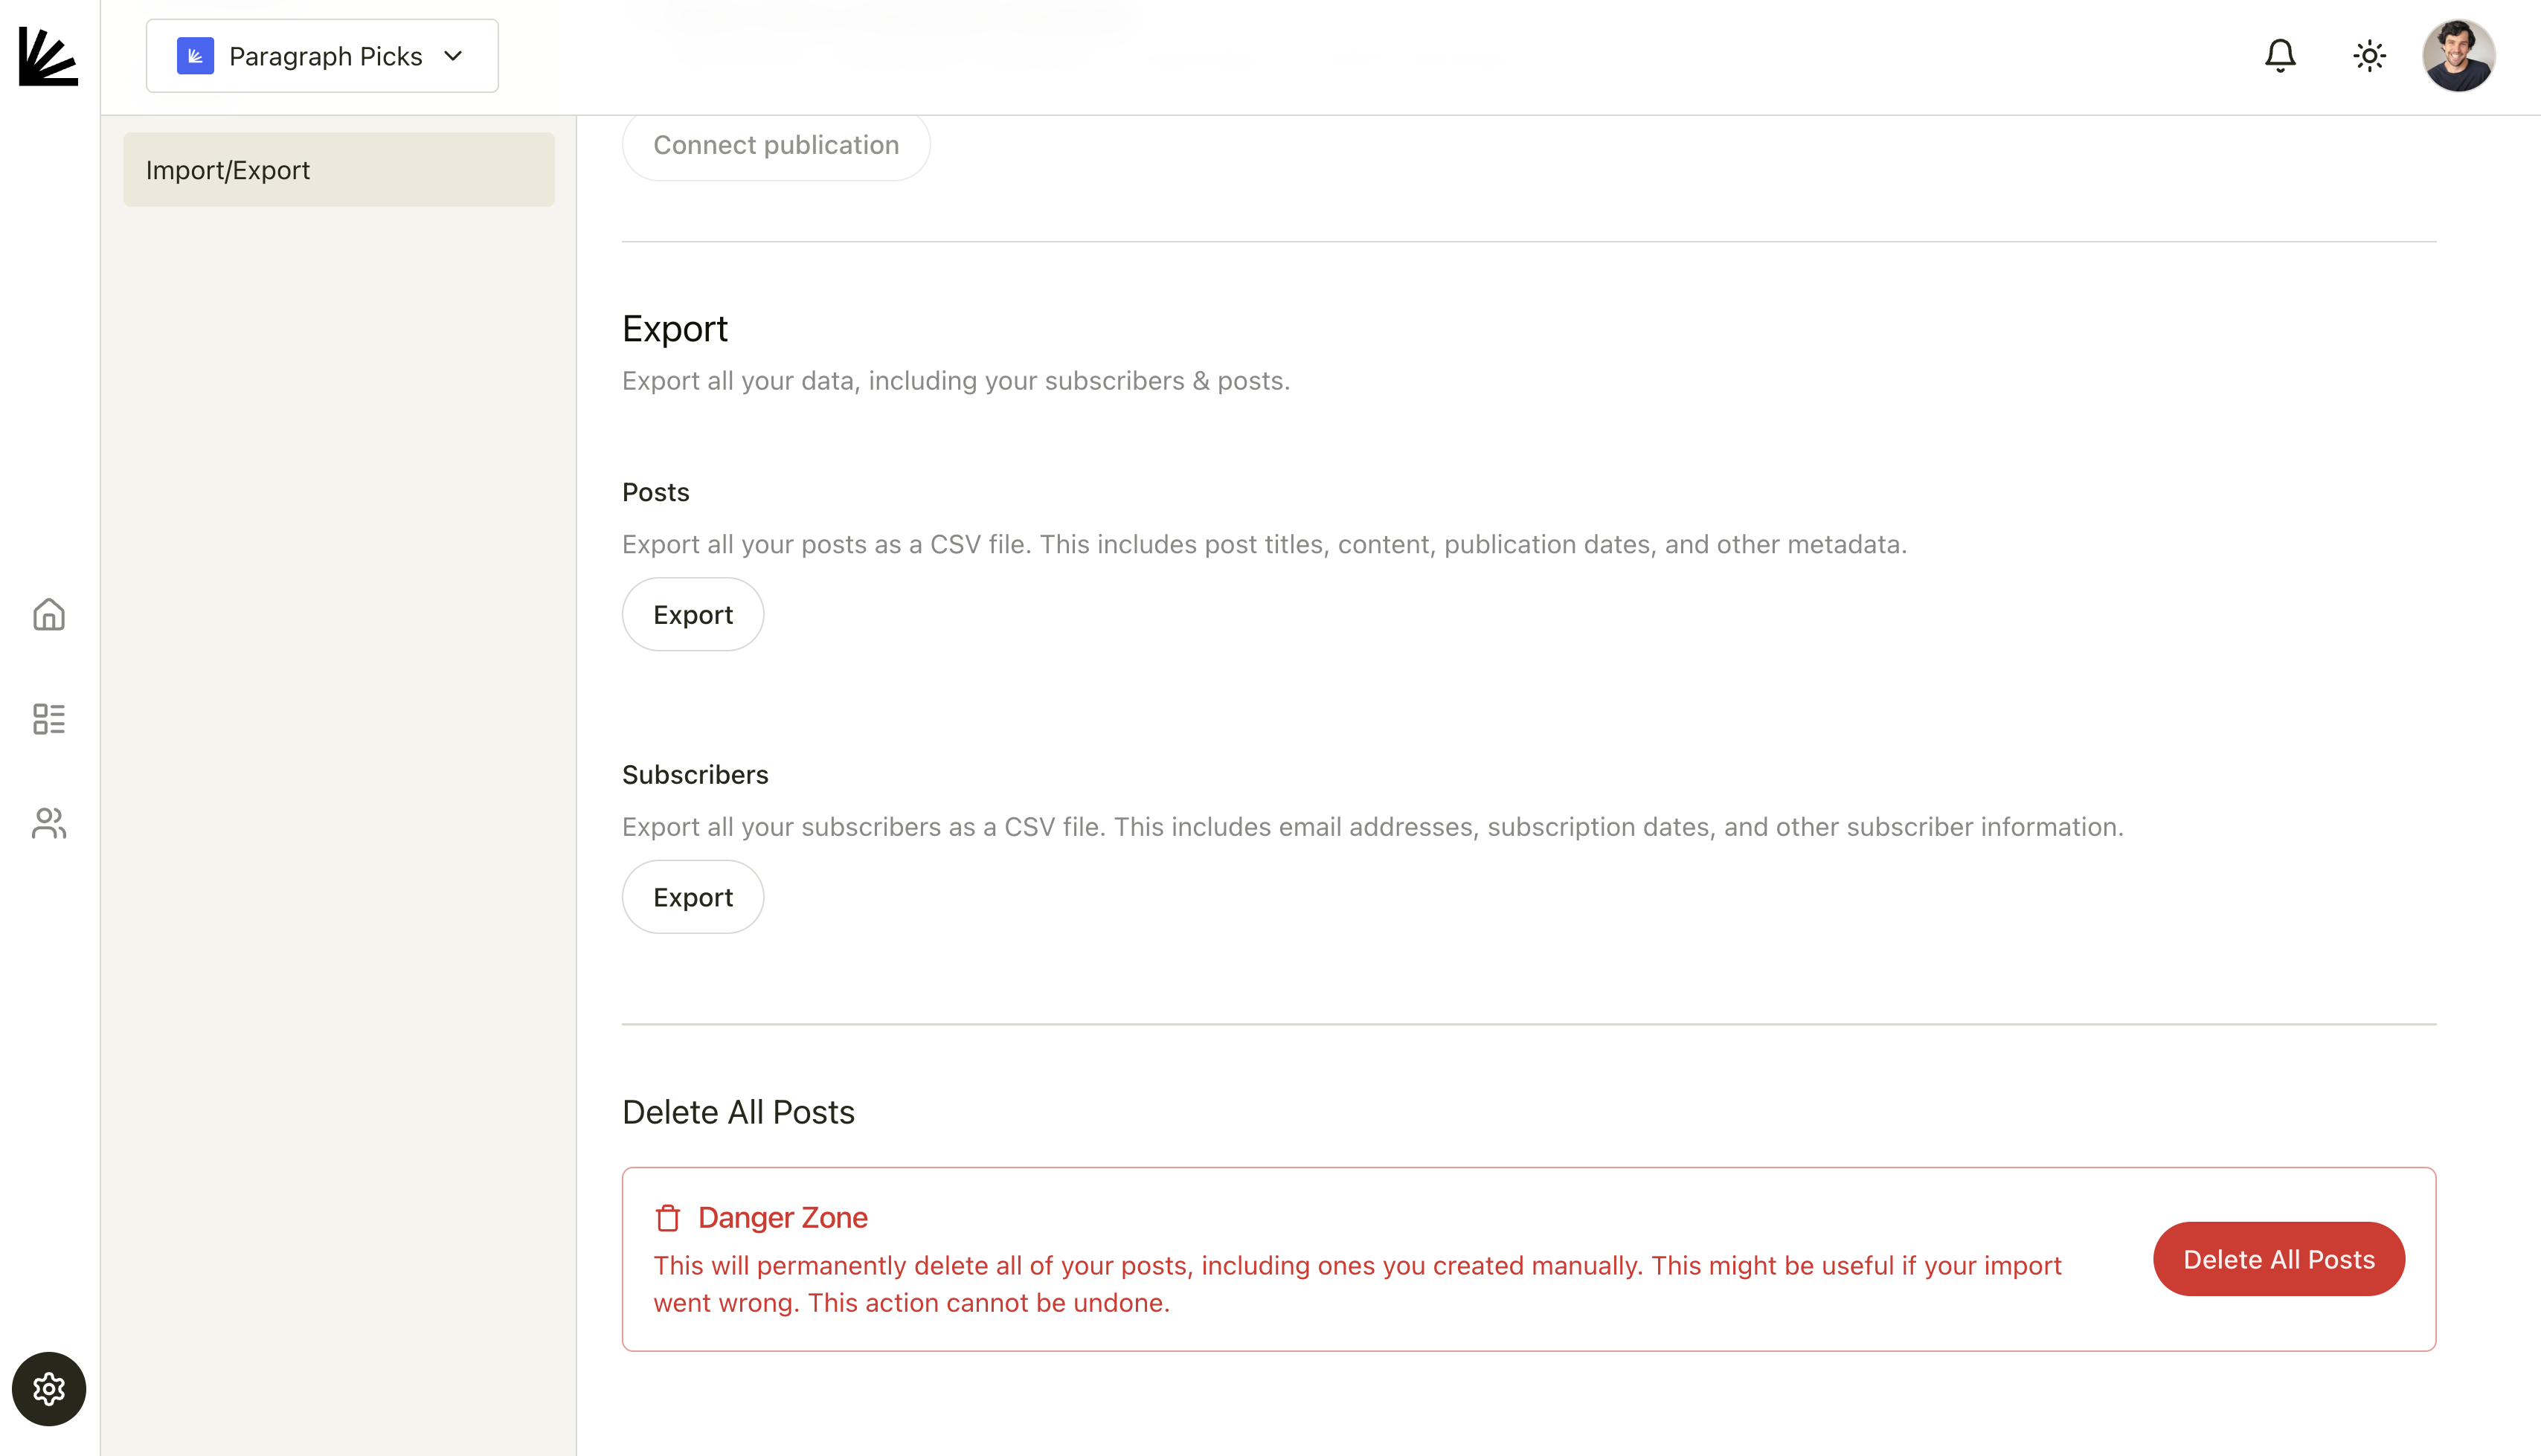Viewport: 2541px width, 1456px height.
Task: Click the blue Paragraph Picks publication icon
Action: (x=195, y=56)
